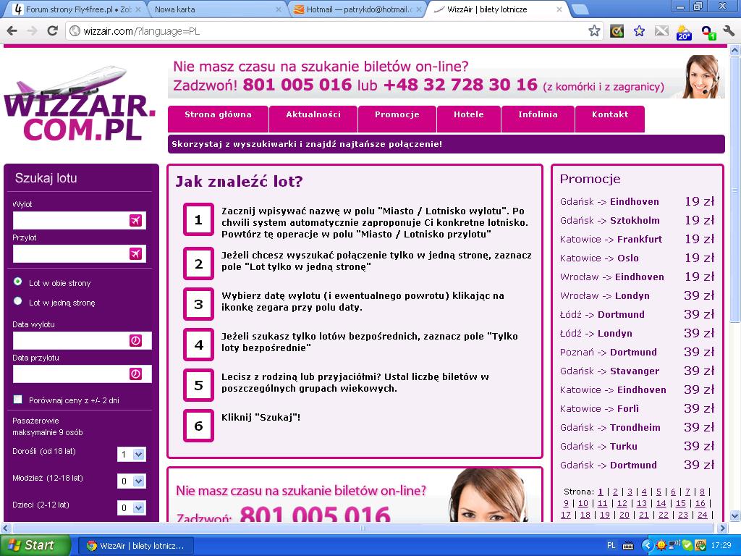Click the system clock 17:29
Screen dimensions: 741x556
pyautogui.click(x=721, y=546)
